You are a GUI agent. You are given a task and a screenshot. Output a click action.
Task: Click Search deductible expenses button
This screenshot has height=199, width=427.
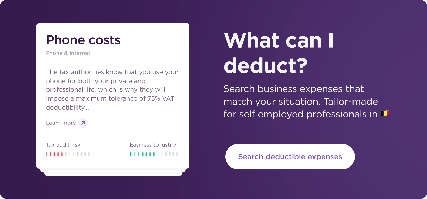point(290,157)
